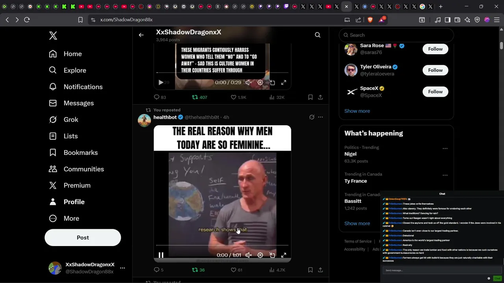Viewport: 504px width, 283px height.
Task: Open account menu dots beside XxShadowDragonxX
Action: (x=122, y=268)
